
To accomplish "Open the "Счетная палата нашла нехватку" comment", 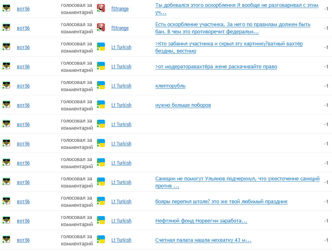I will click(x=203, y=240).
